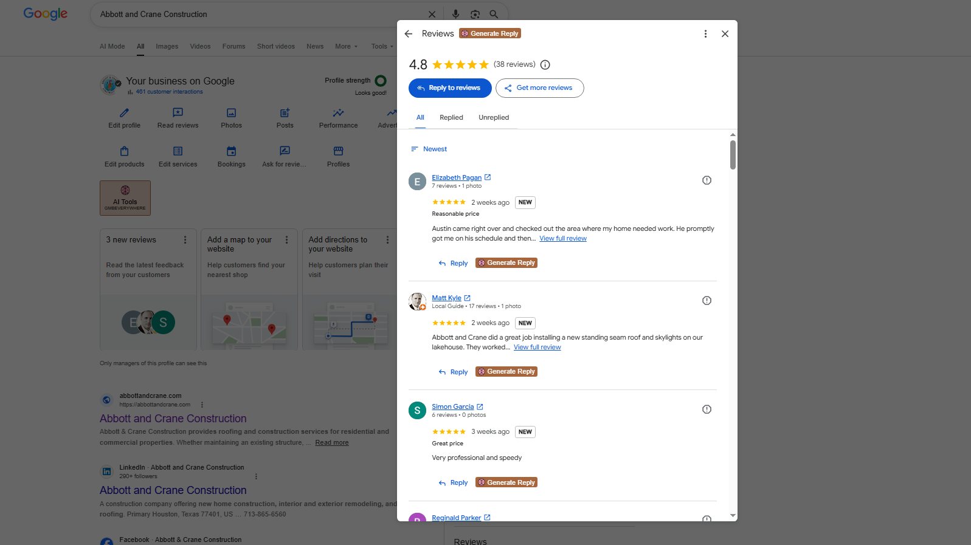Open the Bookings shortcut
Viewport: 971px width, 545px height.
click(232, 156)
